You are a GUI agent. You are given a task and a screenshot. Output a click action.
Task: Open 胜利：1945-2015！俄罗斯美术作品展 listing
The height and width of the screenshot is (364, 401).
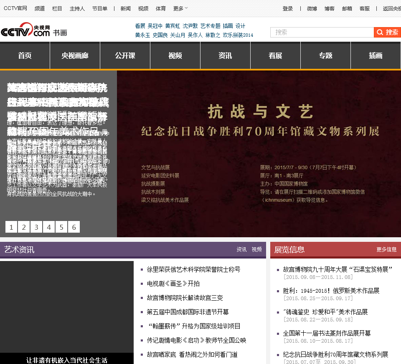click(x=331, y=291)
